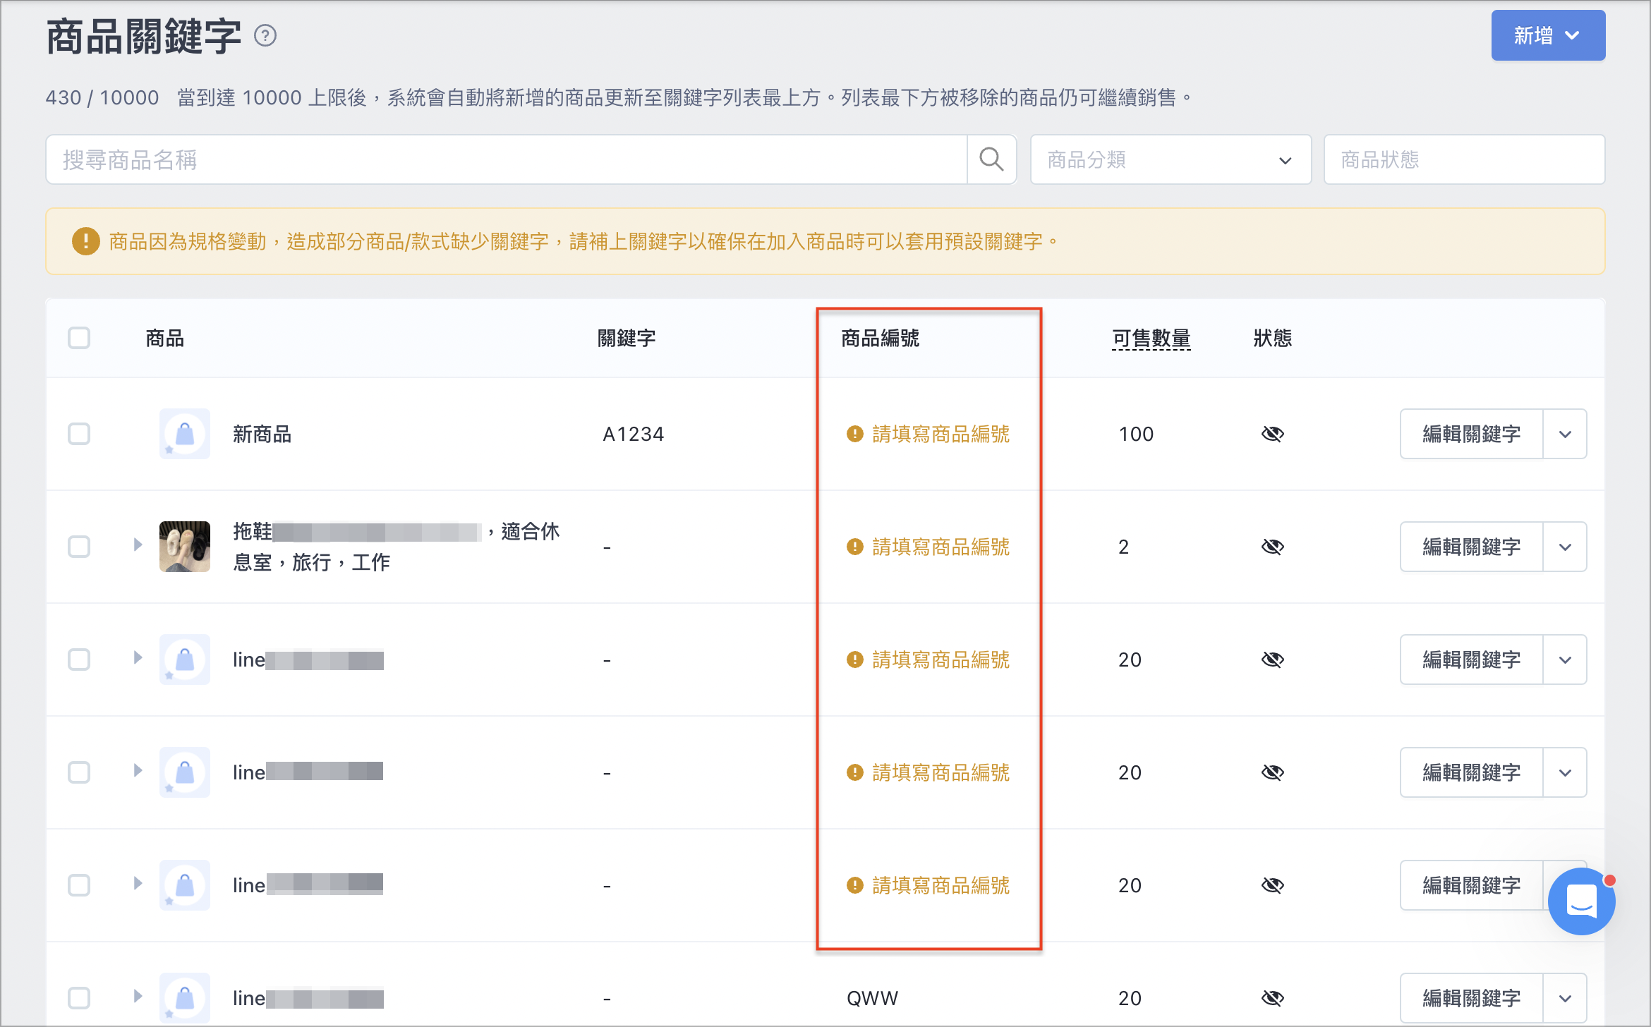The height and width of the screenshot is (1027, 1651).
Task: Sort by 可售數量 column header
Action: click(1151, 339)
